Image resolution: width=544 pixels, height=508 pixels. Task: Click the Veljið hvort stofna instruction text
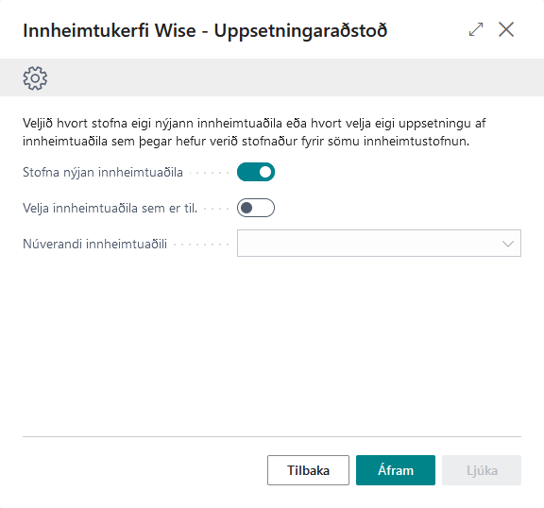[x=254, y=132]
